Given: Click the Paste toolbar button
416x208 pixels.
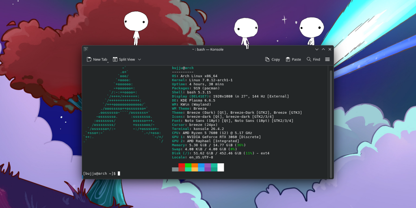Looking at the screenshot, I should 293,59.
